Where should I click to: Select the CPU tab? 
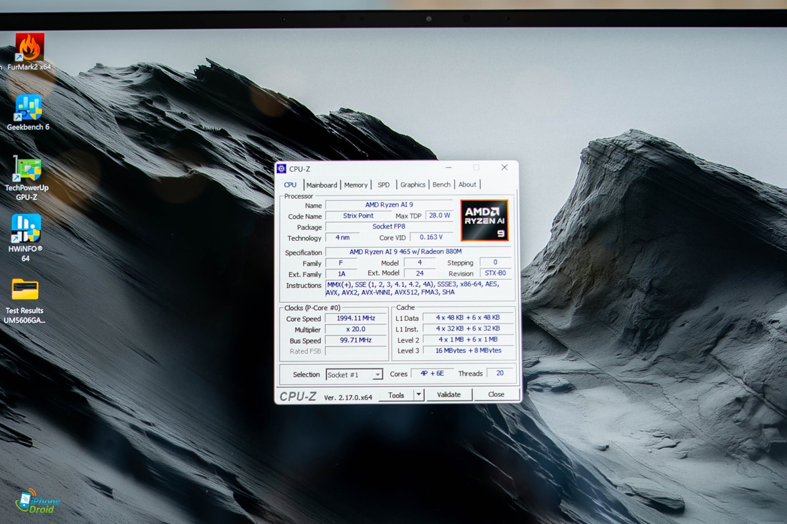[x=290, y=185]
